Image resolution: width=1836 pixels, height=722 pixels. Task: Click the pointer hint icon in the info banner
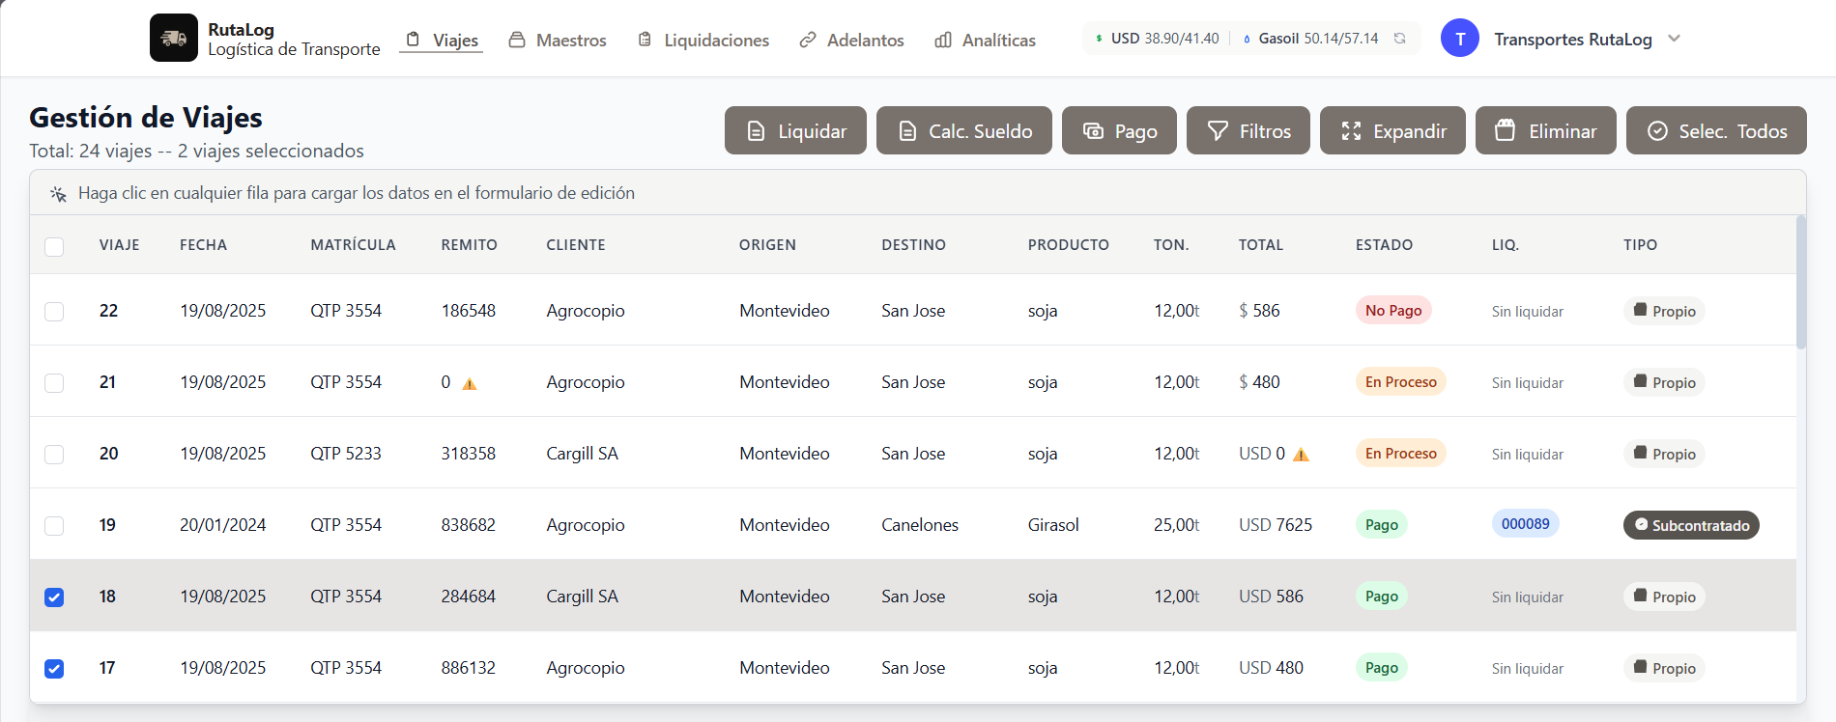point(58,194)
